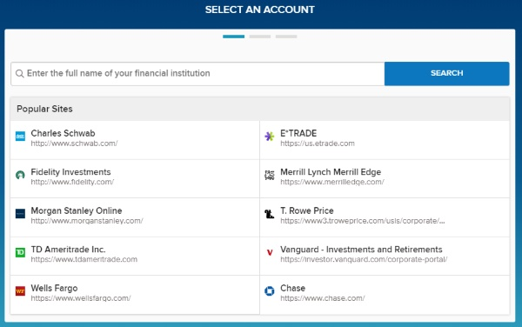The image size is (522, 327).
Task: Click the https://www.merrilledge.com/ URL text
Action: pyautogui.click(x=332, y=182)
